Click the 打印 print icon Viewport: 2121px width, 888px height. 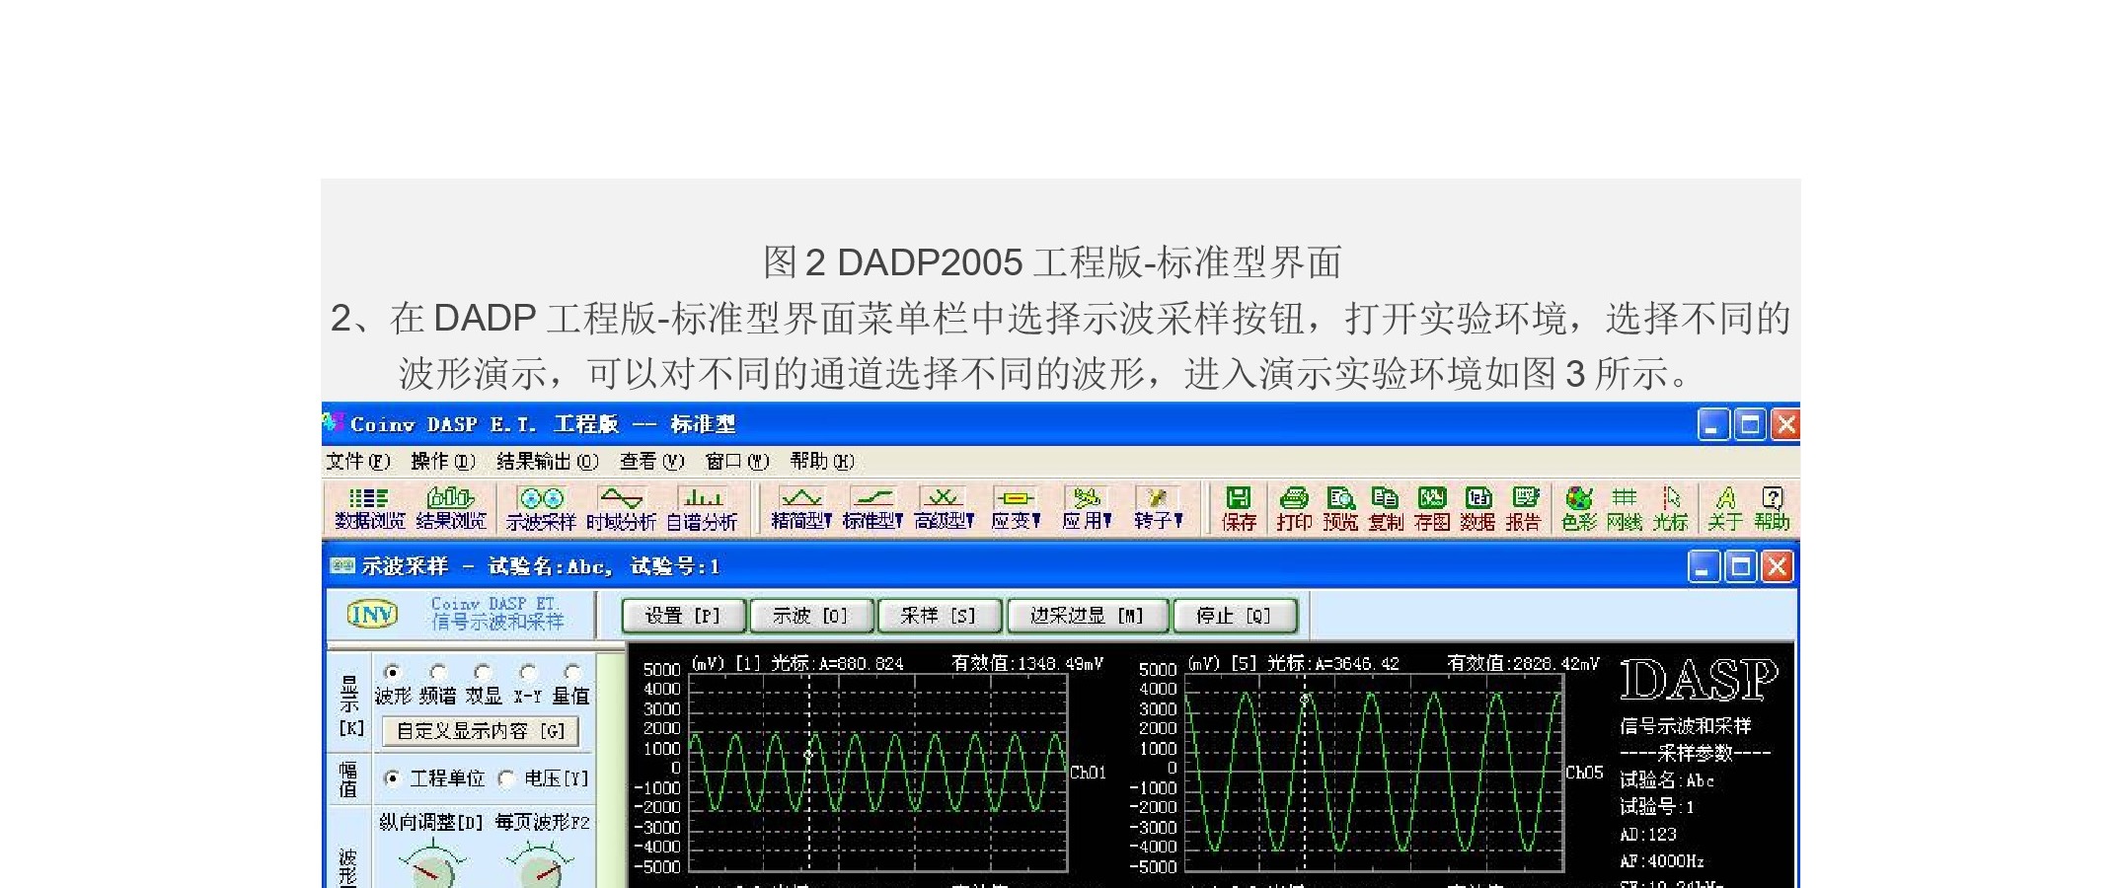tap(1294, 509)
